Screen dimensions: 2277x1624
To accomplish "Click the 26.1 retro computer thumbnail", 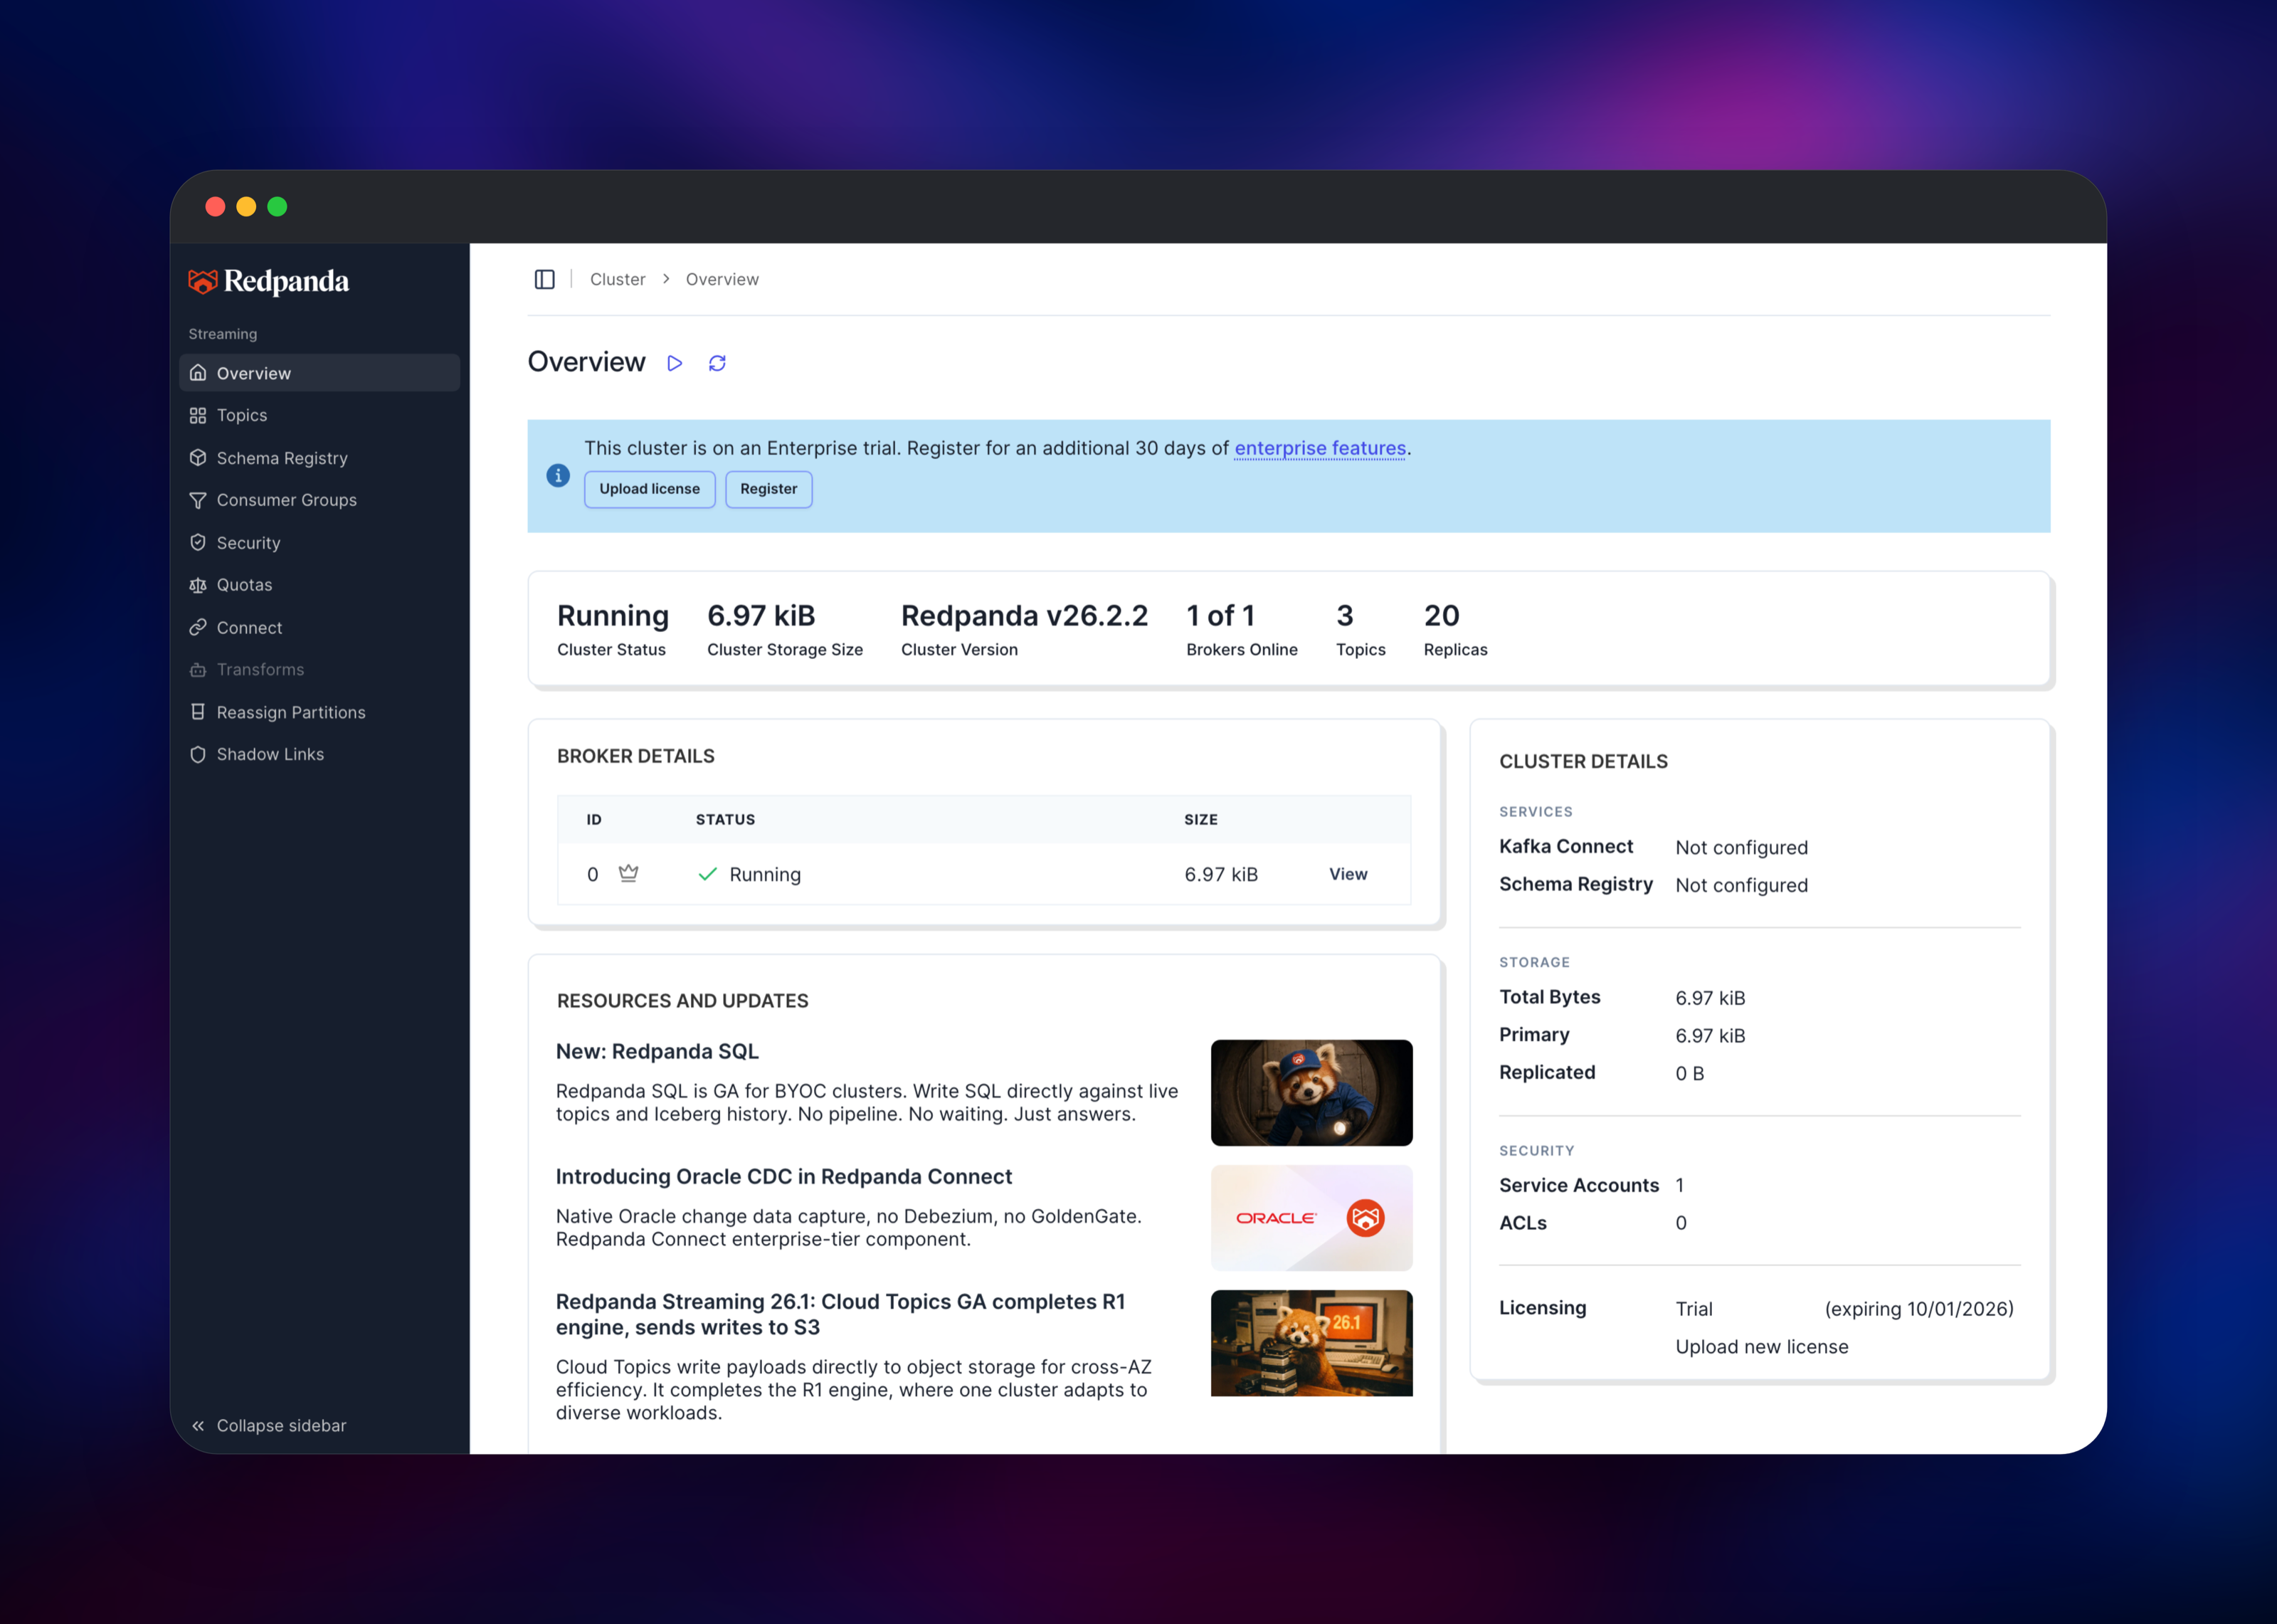I will tap(1312, 1343).
